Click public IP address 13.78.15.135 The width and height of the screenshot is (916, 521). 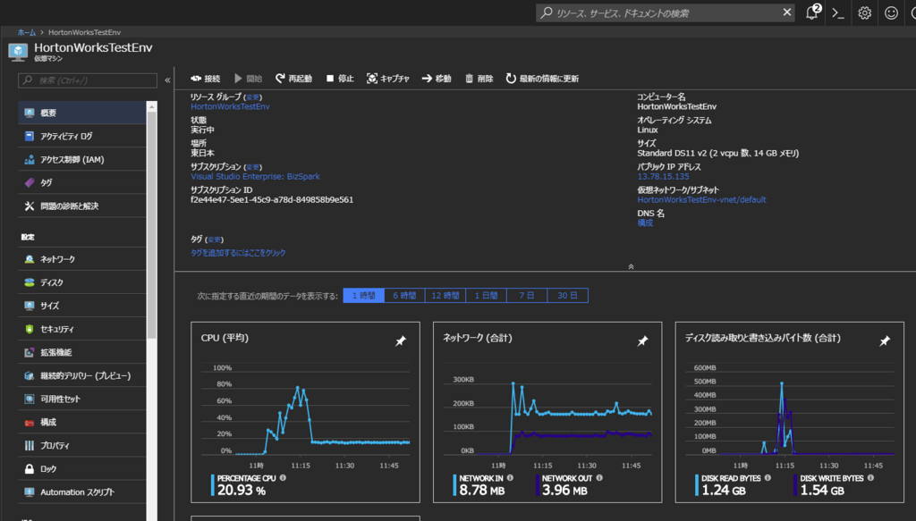tap(663, 176)
